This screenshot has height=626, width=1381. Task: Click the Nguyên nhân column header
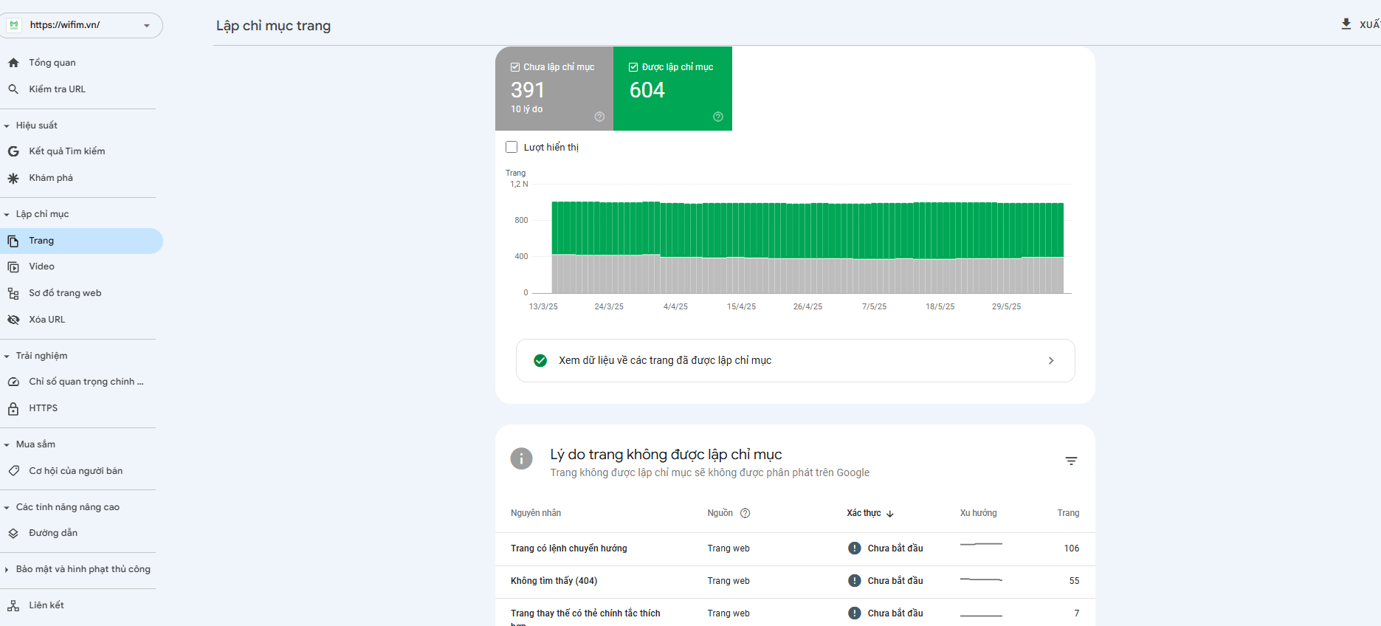tap(536, 513)
